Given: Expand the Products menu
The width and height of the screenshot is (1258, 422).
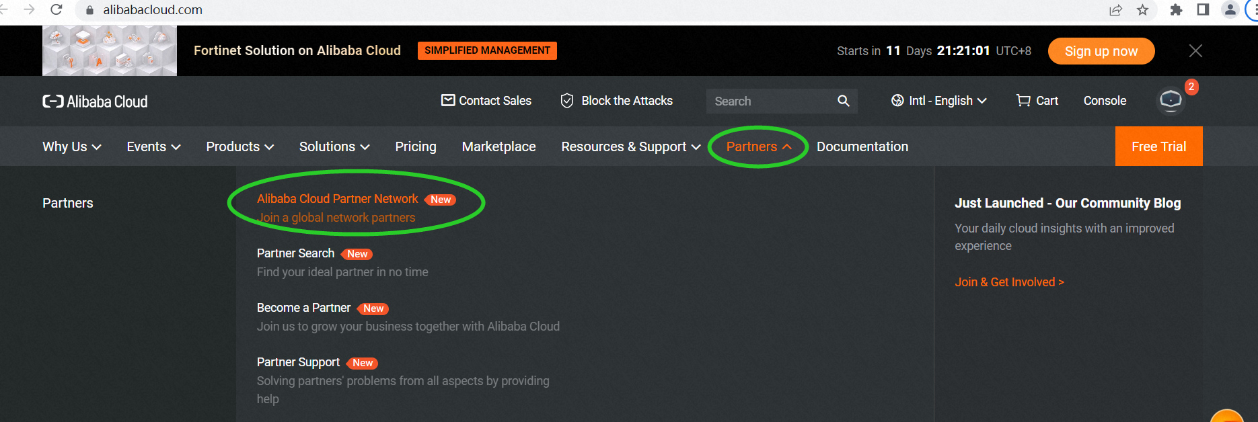Looking at the screenshot, I should coord(239,146).
